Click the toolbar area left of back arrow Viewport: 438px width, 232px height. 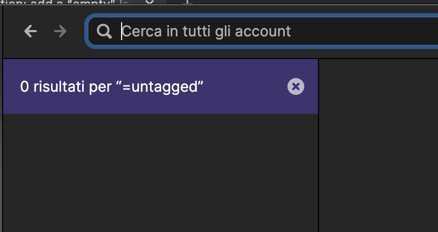click(13, 31)
